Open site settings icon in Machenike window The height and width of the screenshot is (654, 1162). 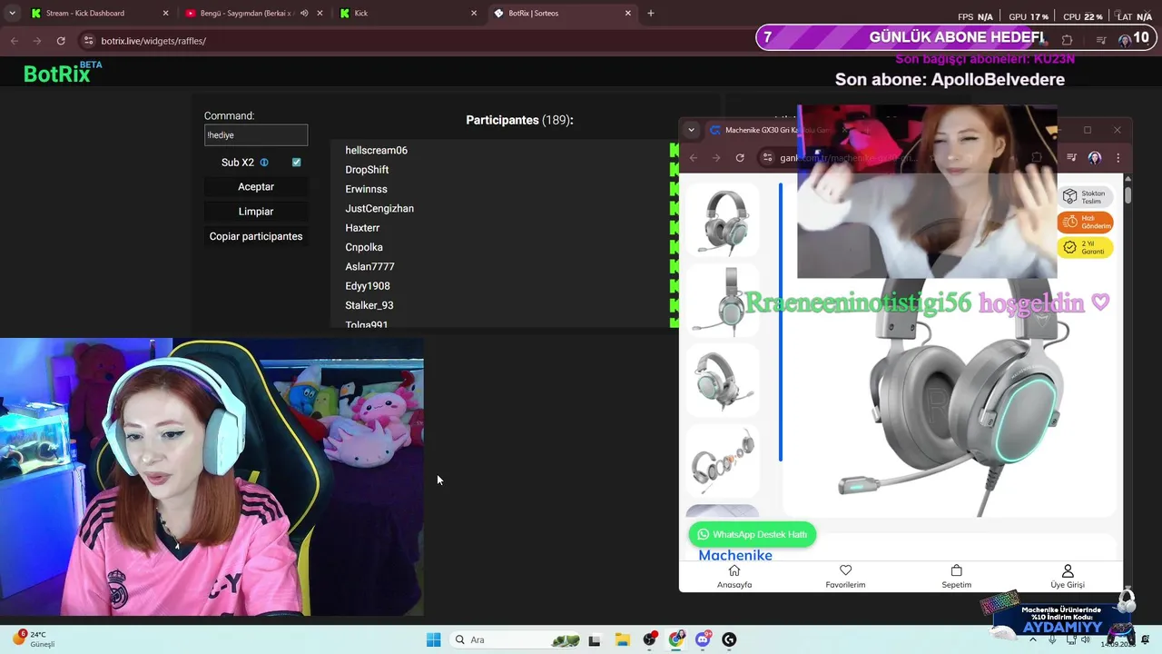coord(767,158)
